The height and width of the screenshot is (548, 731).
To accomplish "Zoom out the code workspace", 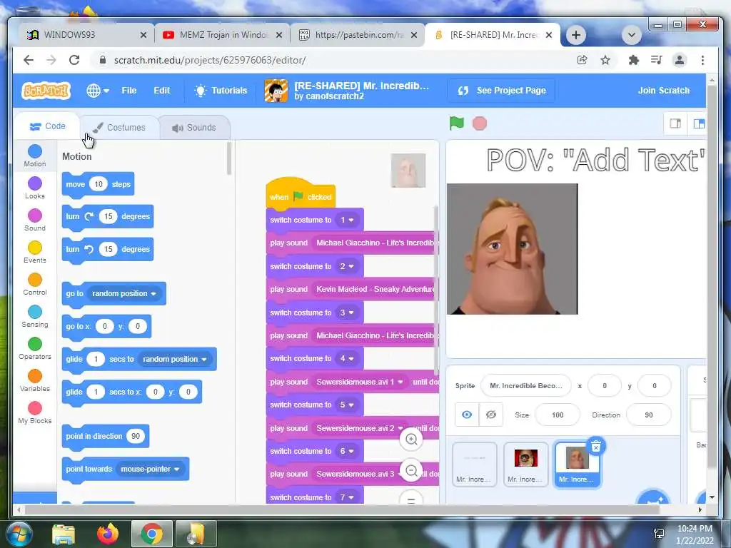I will tap(411, 471).
